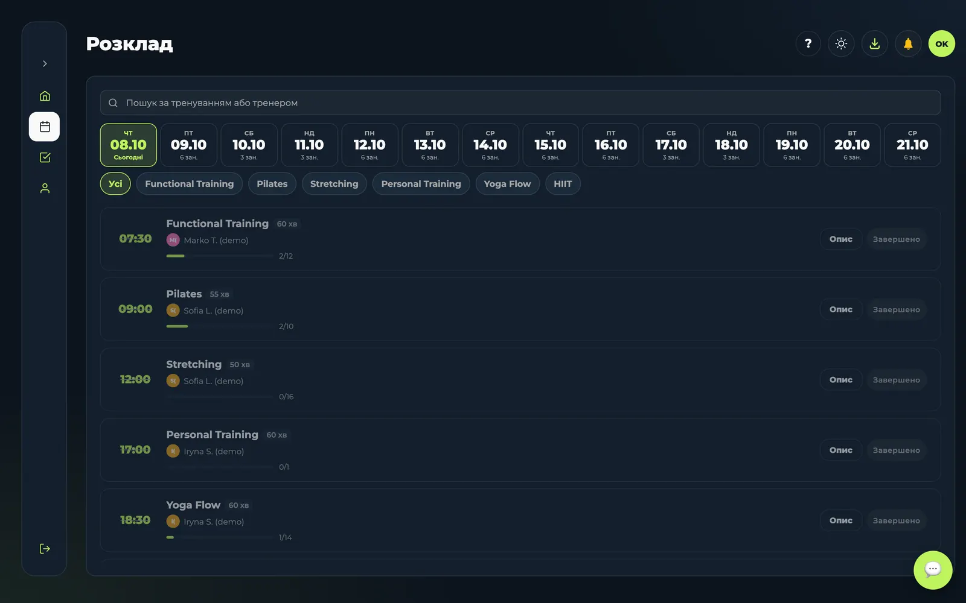Click the Pilates occupancy progress bar
The image size is (966, 603).
pyautogui.click(x=220, y=326)
